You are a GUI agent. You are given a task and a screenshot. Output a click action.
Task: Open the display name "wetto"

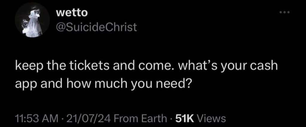pos(72,13)
